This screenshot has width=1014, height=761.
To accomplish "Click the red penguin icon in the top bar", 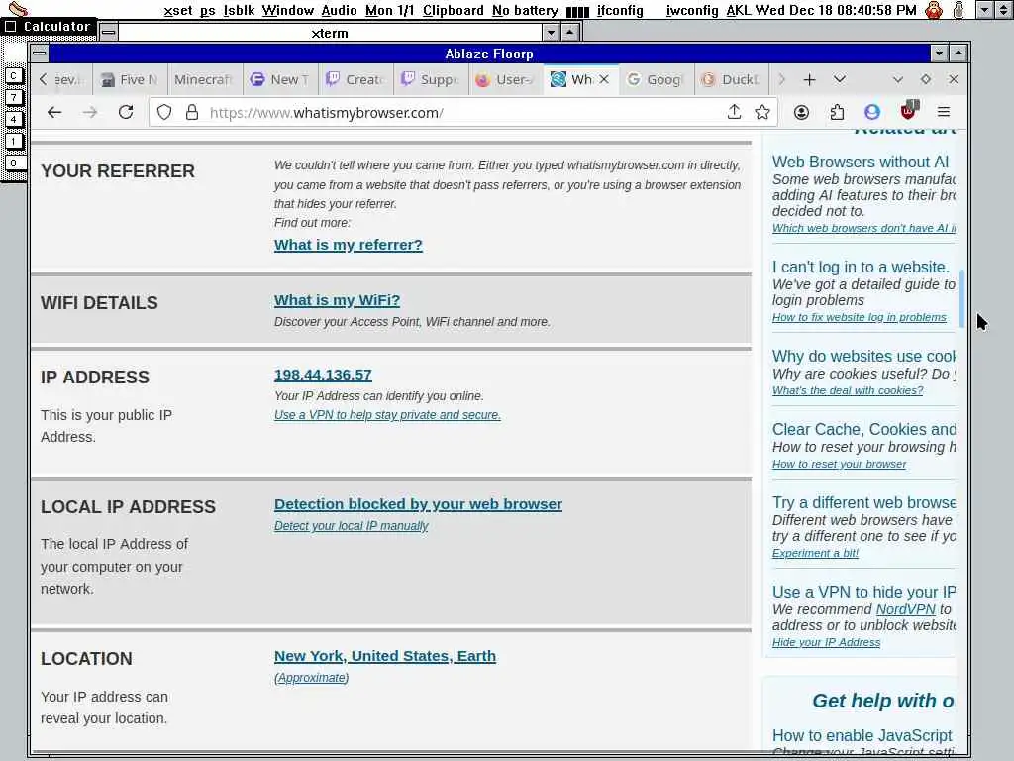I will [x=934, y=10].
